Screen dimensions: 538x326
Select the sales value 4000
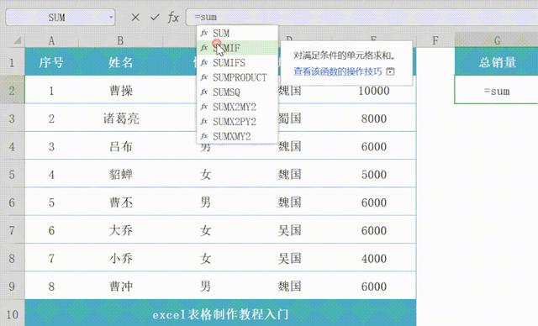373,259
